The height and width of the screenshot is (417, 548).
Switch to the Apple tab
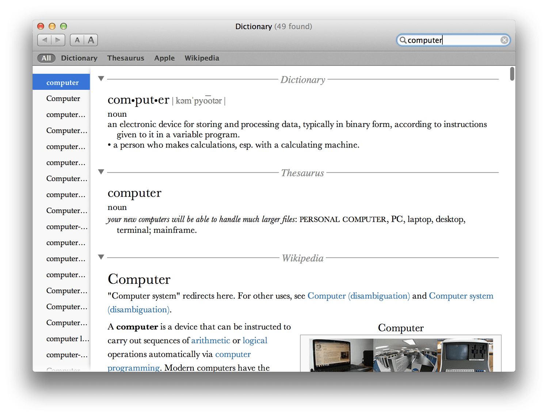tap(164, 58)
